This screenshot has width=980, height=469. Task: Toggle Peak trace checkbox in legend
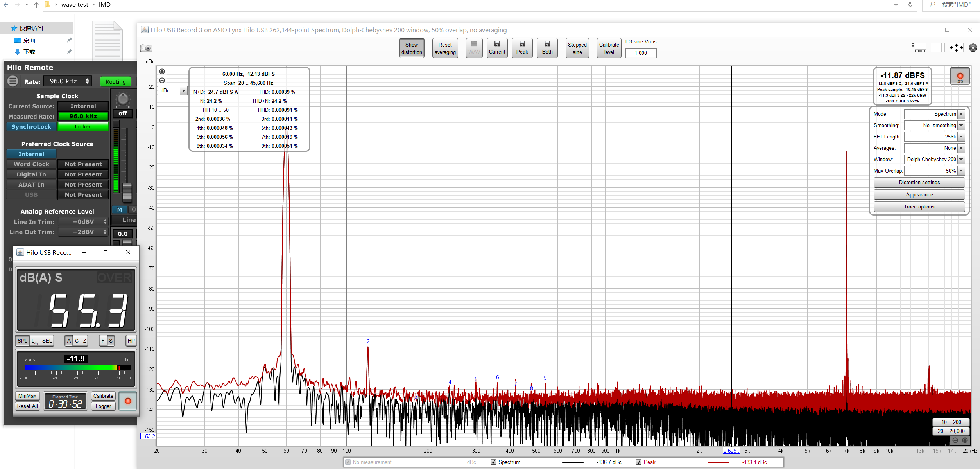(639, 462)
